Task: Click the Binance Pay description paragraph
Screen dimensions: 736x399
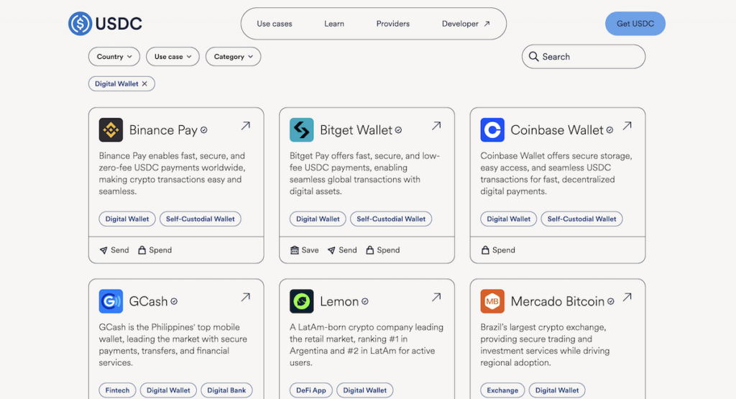Action: (x=172, y=174)
